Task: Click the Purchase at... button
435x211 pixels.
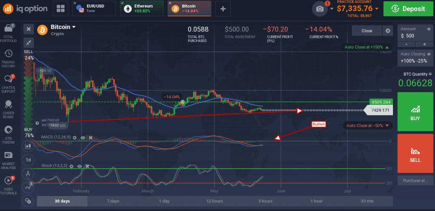Action: point(415,180)
